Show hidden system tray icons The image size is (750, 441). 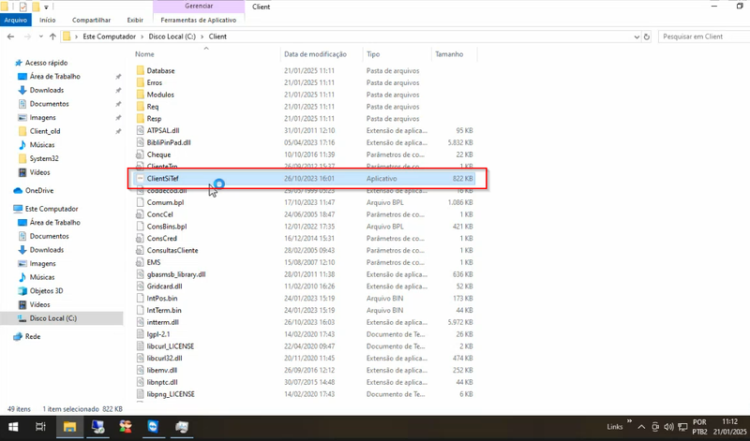[x=641, y=427]
